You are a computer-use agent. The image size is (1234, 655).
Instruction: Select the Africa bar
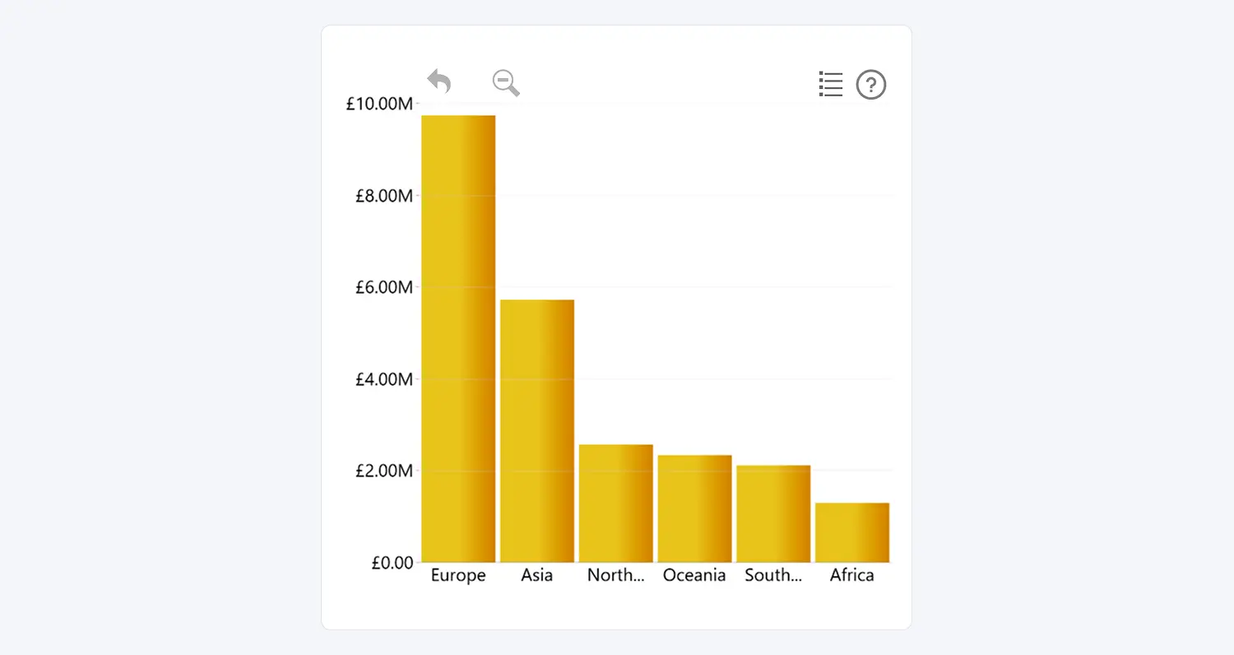click(x=852, y=532)
